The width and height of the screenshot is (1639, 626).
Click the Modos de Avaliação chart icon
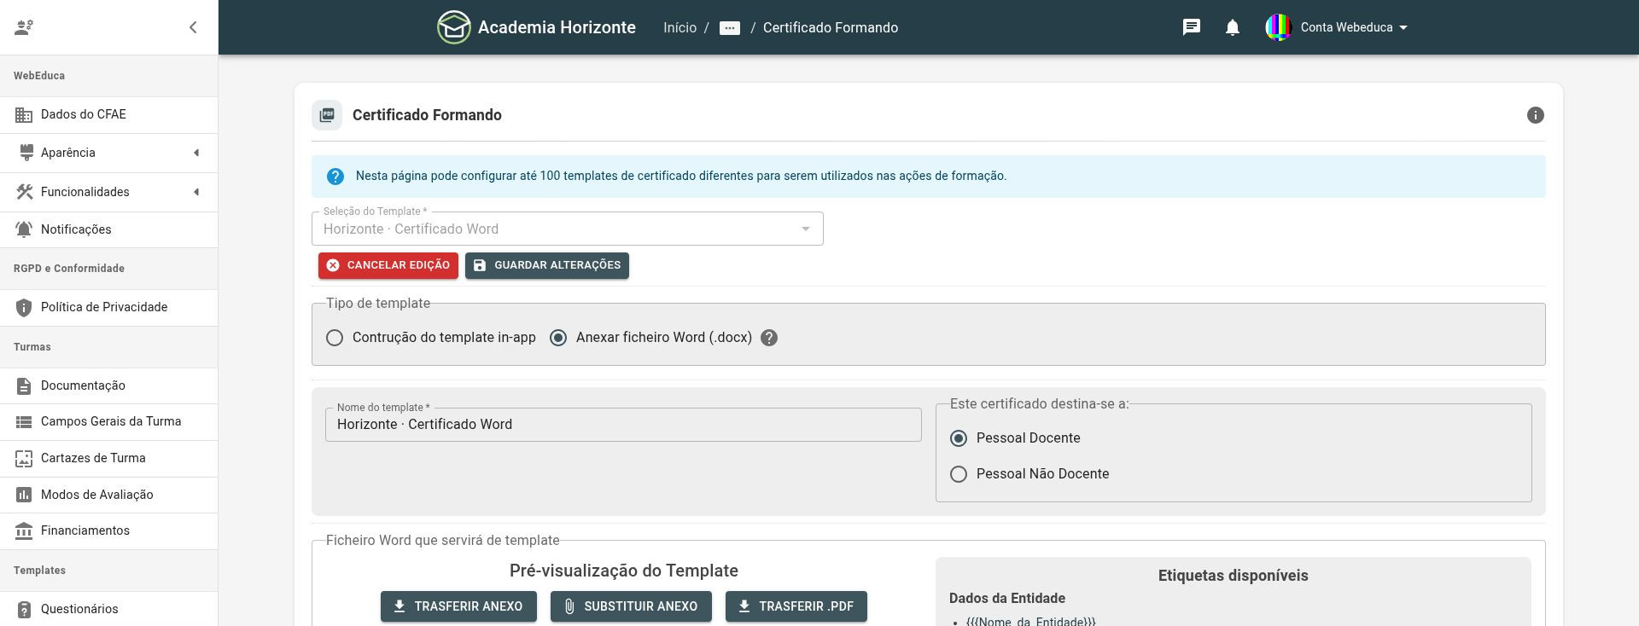(24, 495)
